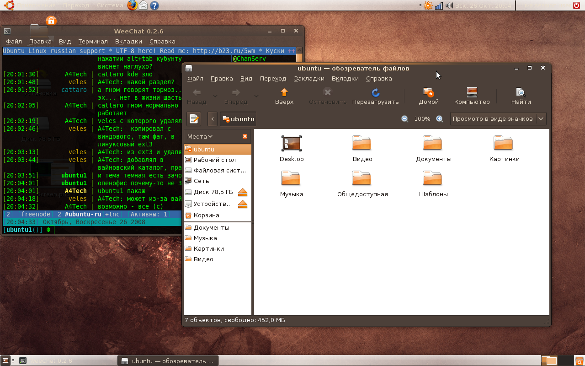The height and width of the screenshot is (366, 585).
Task: Open the Просмотр в виде значков dropdown
Action: point(498,119)
